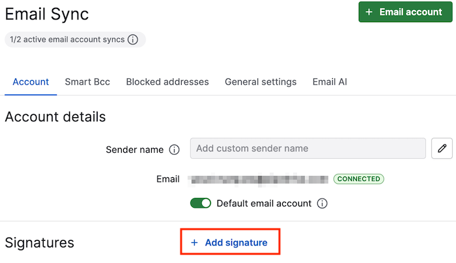Open info icon beside active email account syncs
Image resolution: width=456 pixels, height=263 pixels.
(133, 40)
